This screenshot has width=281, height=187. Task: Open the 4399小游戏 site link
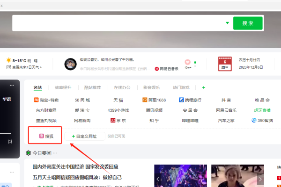point(118,110)
